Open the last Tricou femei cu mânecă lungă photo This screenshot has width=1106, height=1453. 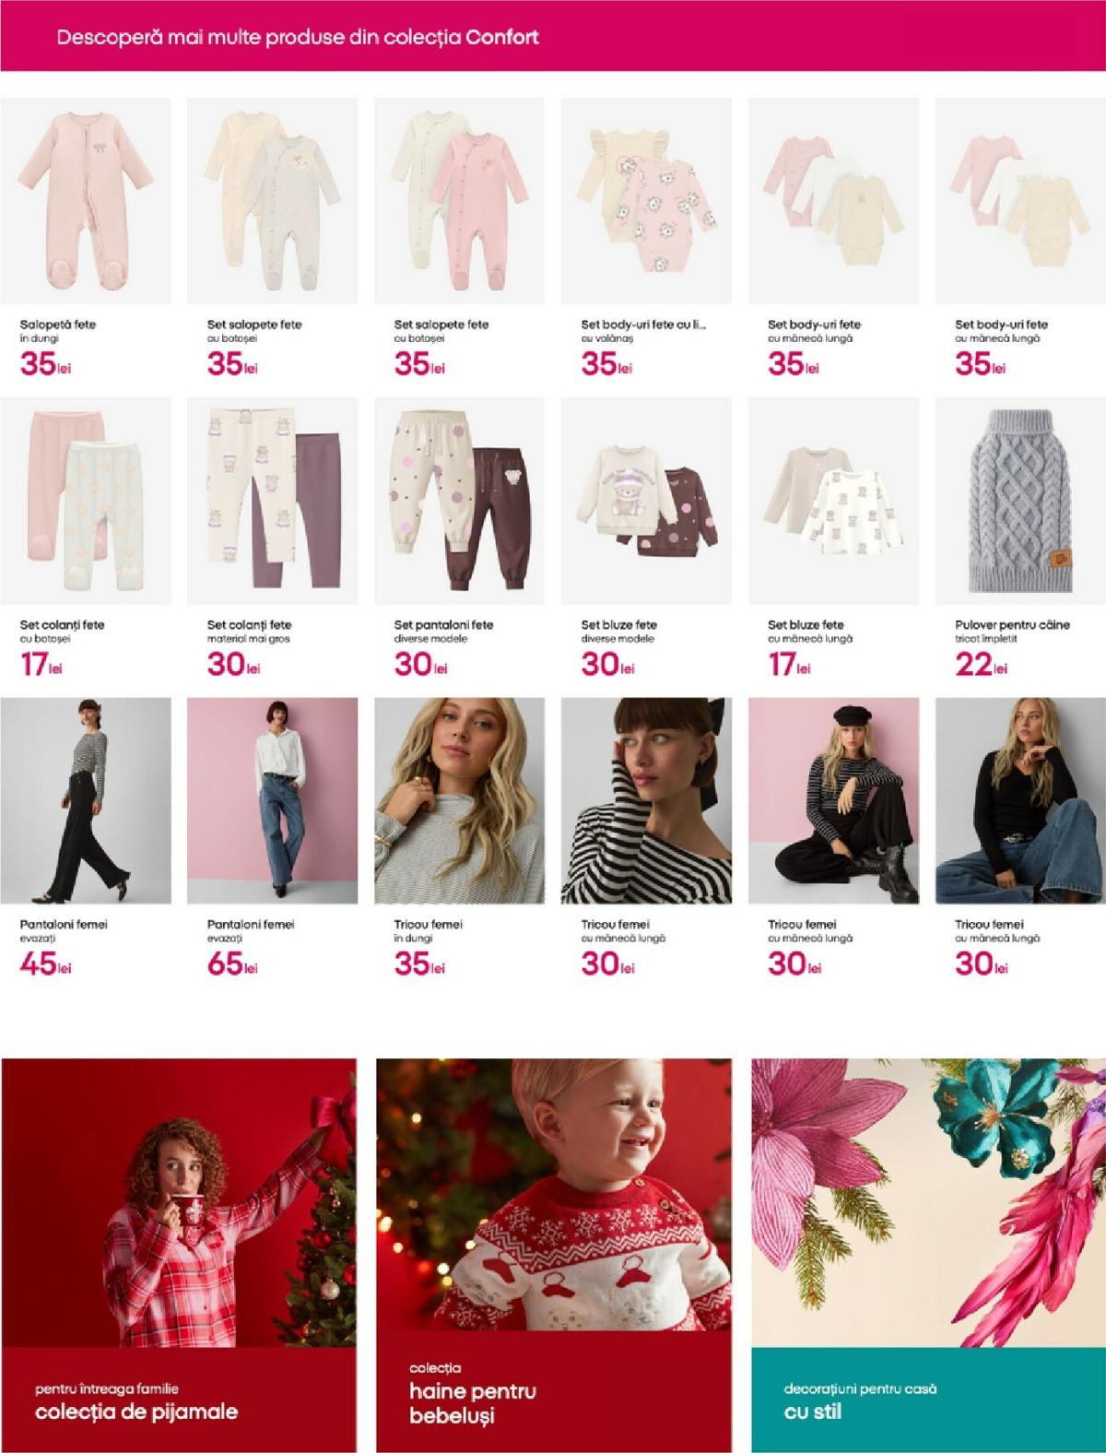coord(1020,800)
